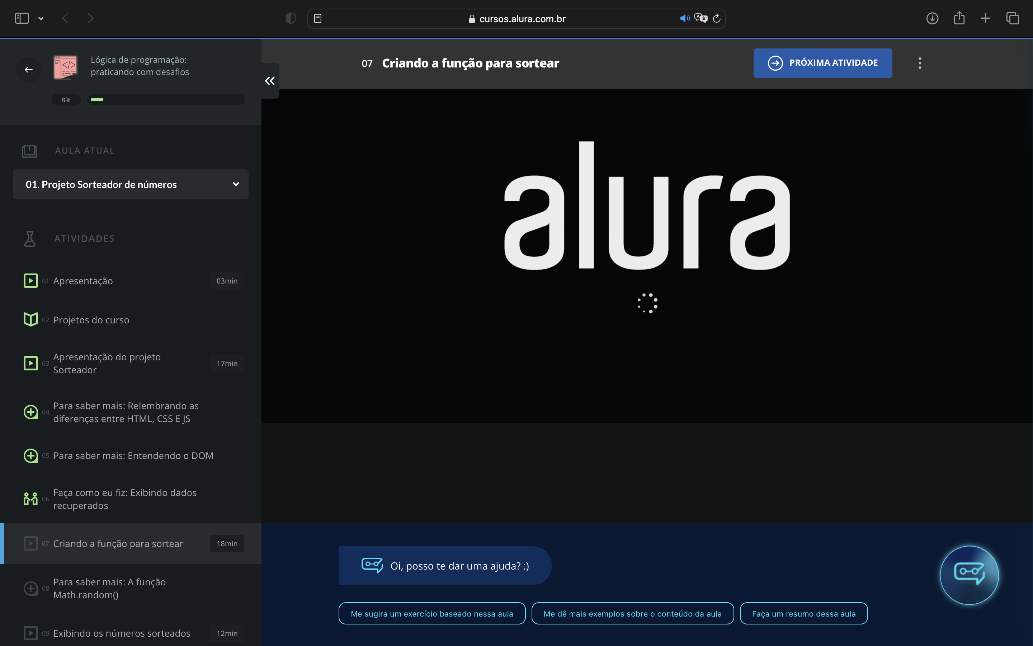Click the video icon of activity 09
The width and height of the screenshot is (1033, 646).
point(30,633)
